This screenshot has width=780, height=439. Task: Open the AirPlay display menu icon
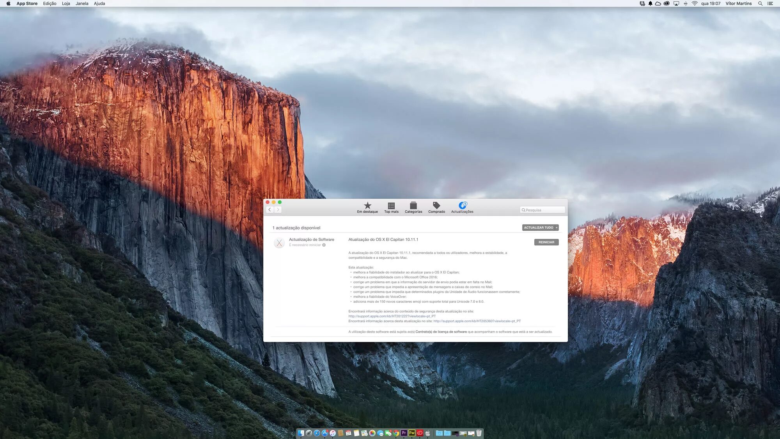coord(676,4)
